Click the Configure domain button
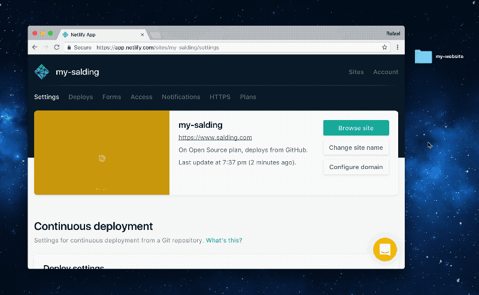 click(356, 167)
